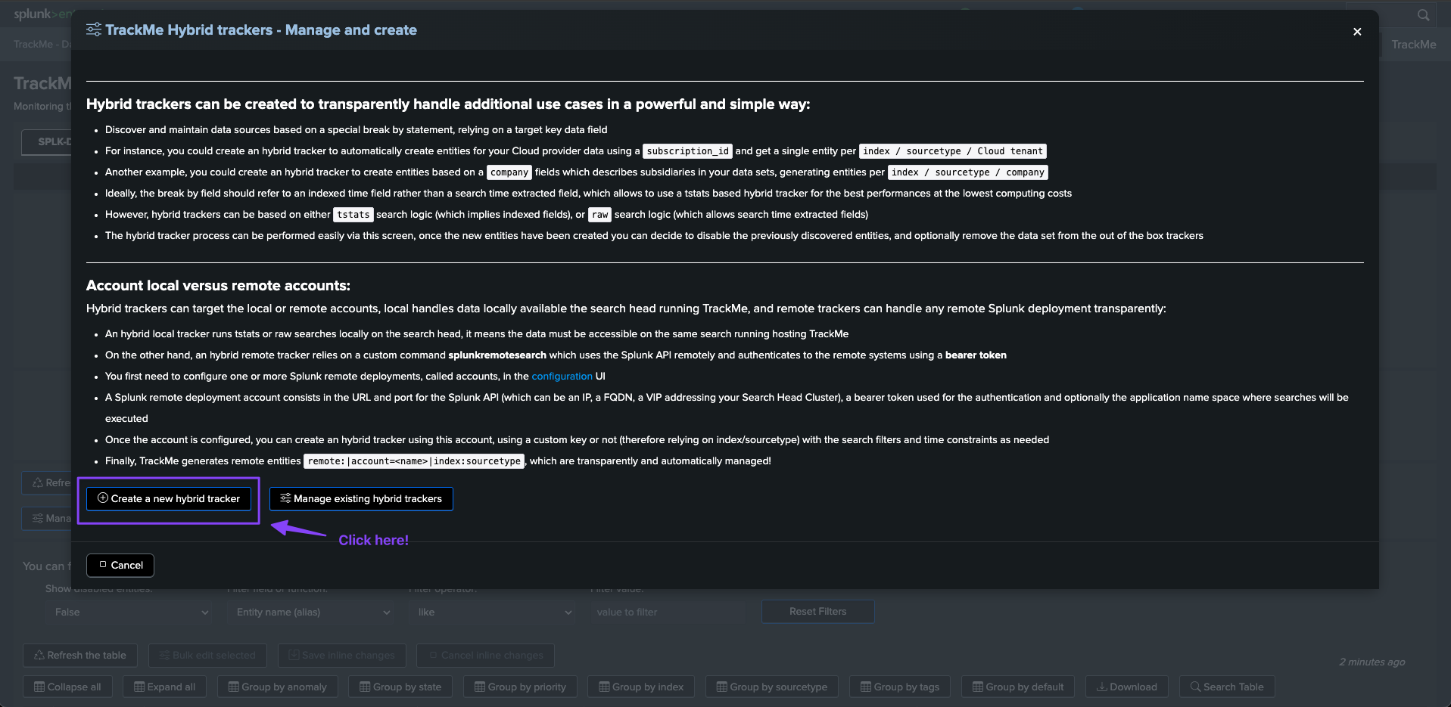Click the Search Table button
Viewport: 1451px width, 707px height.
[x=1226, y=687]
